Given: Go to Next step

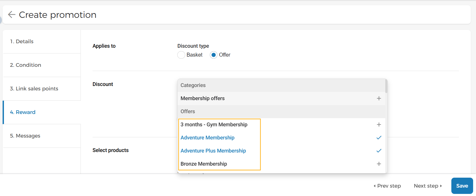Looking at the screenshot, I should 428,186.
